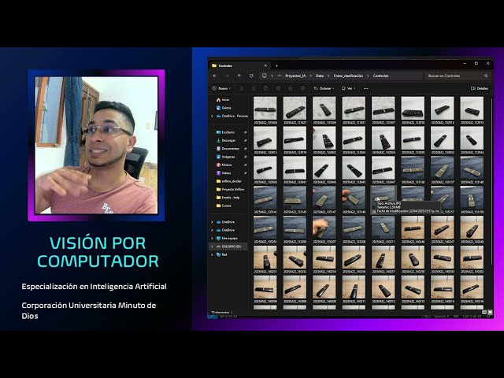Screen dimensions: 504x378
Task: Navigate to Fotos_clasificación breadcrumb
Action: click(348, 76)
